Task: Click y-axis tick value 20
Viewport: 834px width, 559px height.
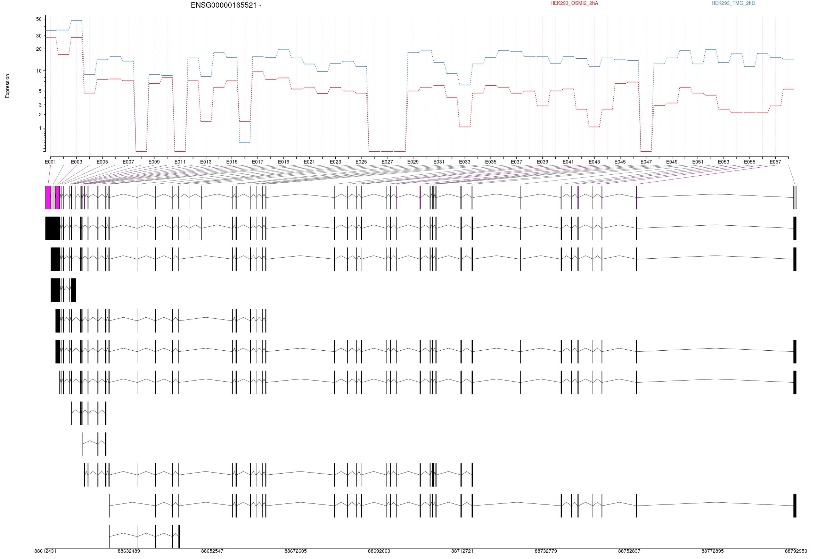Action: click(x=39, y=49)
